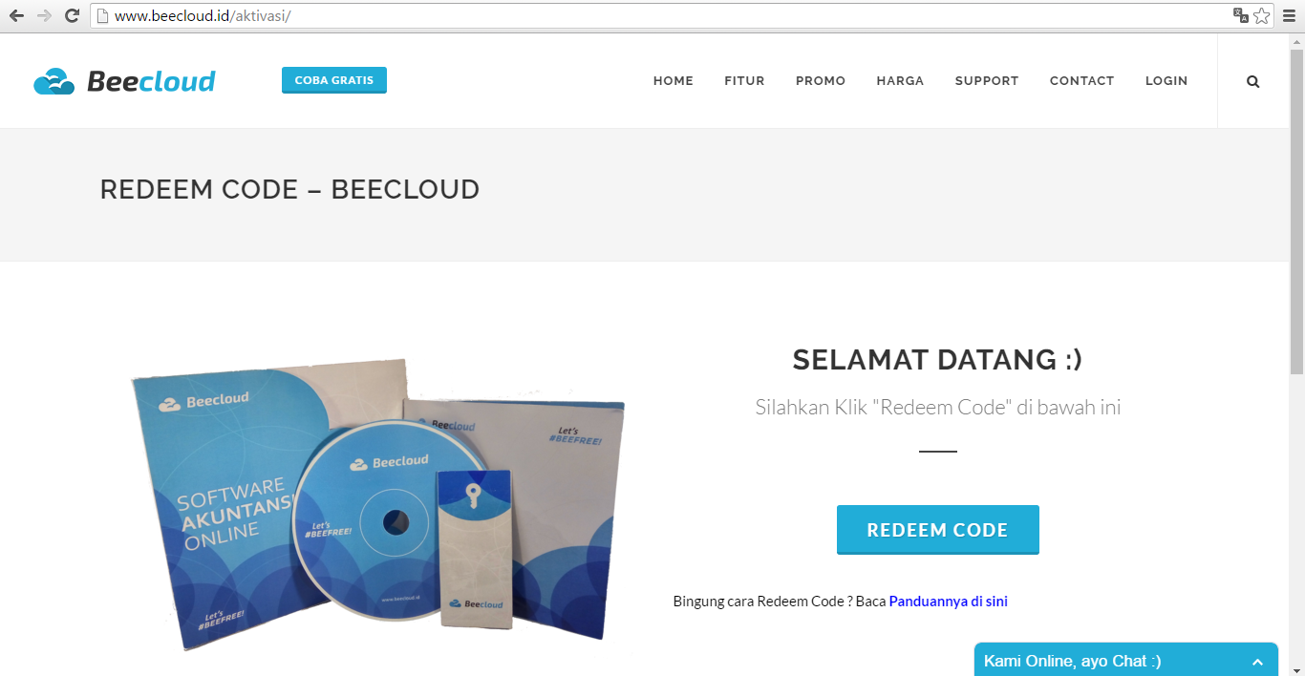Screen dimensions: 1305x676
Task: Open the HOME menu item
Action: pos(674,81)
